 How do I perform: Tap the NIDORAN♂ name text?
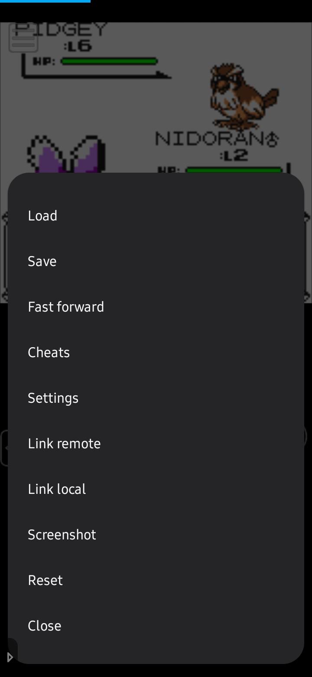pyautogui.click(x=216, y=139)
